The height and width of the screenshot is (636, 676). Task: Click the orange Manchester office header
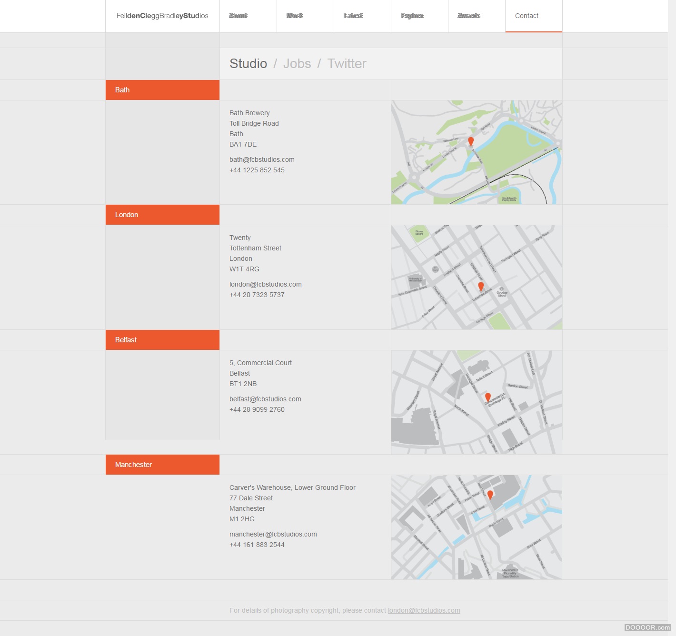162,465
